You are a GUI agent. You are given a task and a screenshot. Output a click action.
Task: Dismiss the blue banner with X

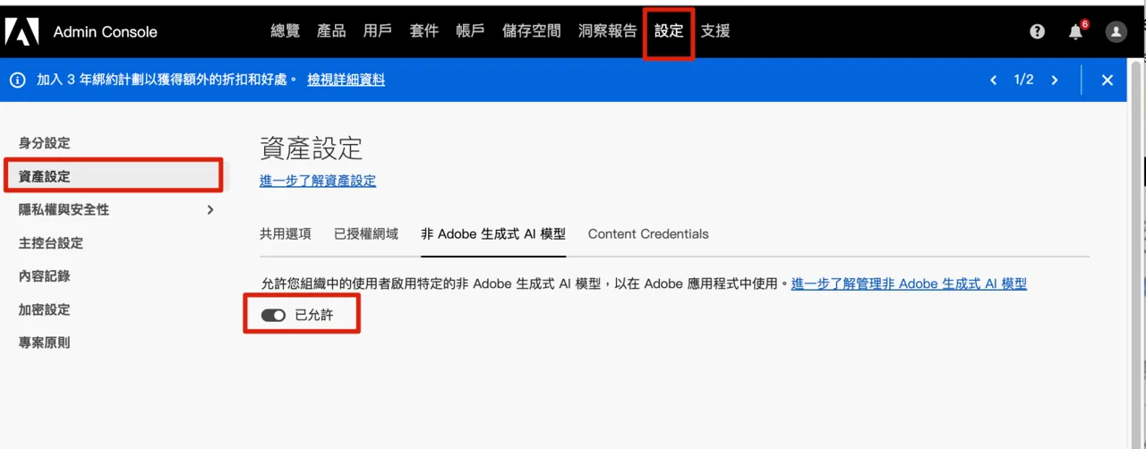click(1108, 80)
